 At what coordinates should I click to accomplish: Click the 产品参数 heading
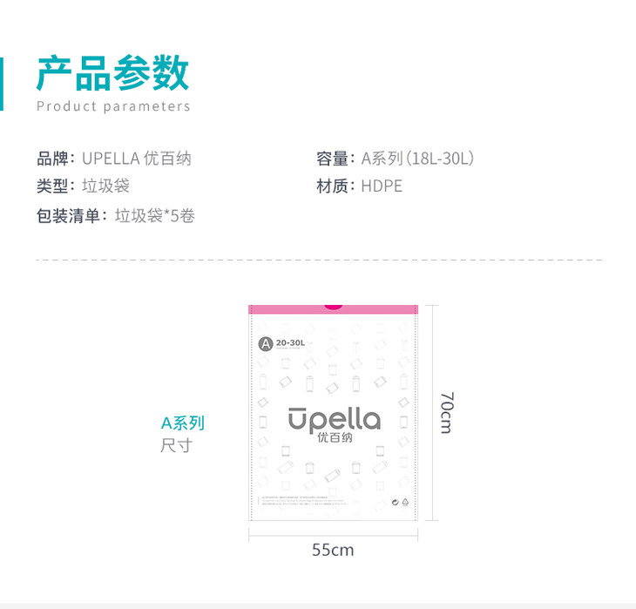(x=112, y=73)
